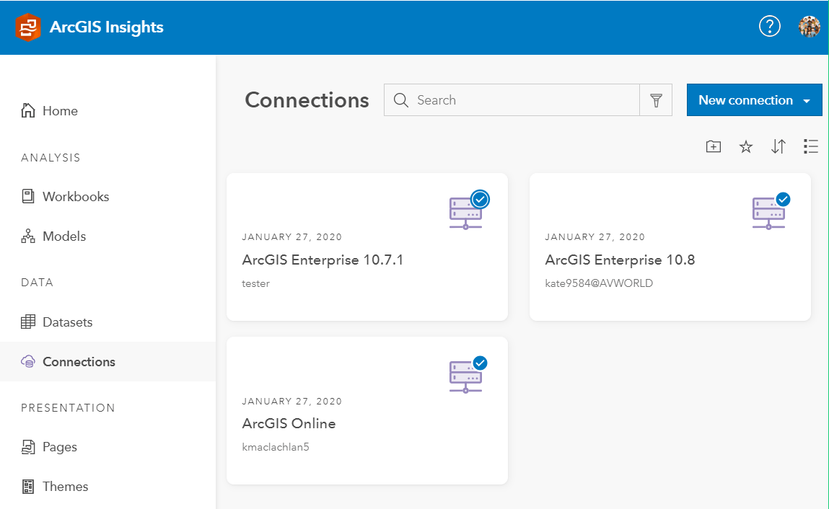Open Models in the sidebar

(x=64, y=236)
